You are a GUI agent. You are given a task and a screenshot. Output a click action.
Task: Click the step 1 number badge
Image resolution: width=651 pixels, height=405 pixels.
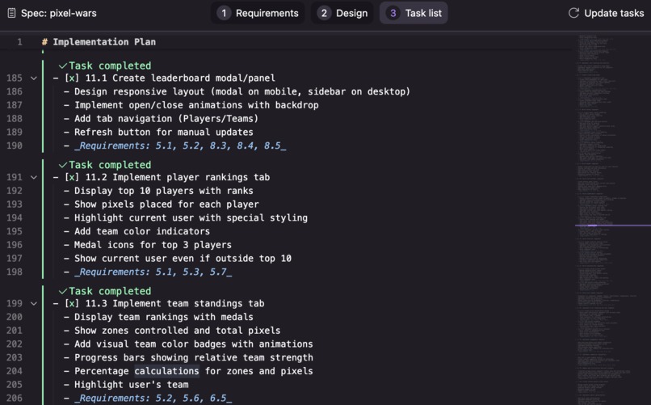click(x=224, y=13)
